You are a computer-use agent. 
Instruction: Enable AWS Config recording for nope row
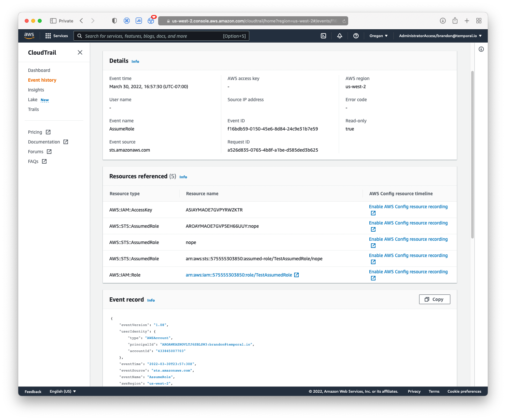tap(408, 239)
